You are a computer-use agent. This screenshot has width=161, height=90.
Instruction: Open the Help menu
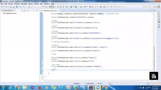click(53, 4)
